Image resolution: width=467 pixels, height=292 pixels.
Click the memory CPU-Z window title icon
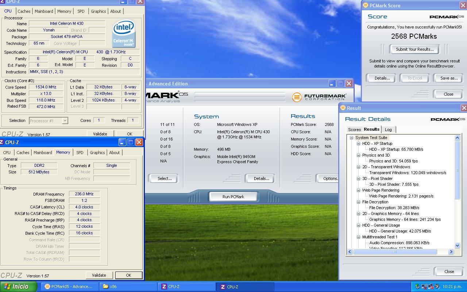coord(2,142)
